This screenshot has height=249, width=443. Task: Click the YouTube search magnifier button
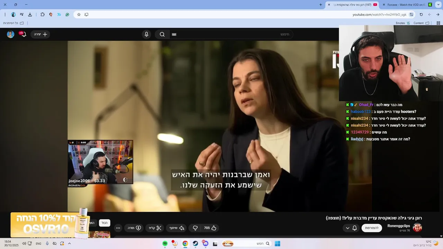[x=162, y=34]
